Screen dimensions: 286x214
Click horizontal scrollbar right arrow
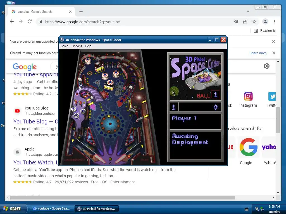click(x=273, y=198)
